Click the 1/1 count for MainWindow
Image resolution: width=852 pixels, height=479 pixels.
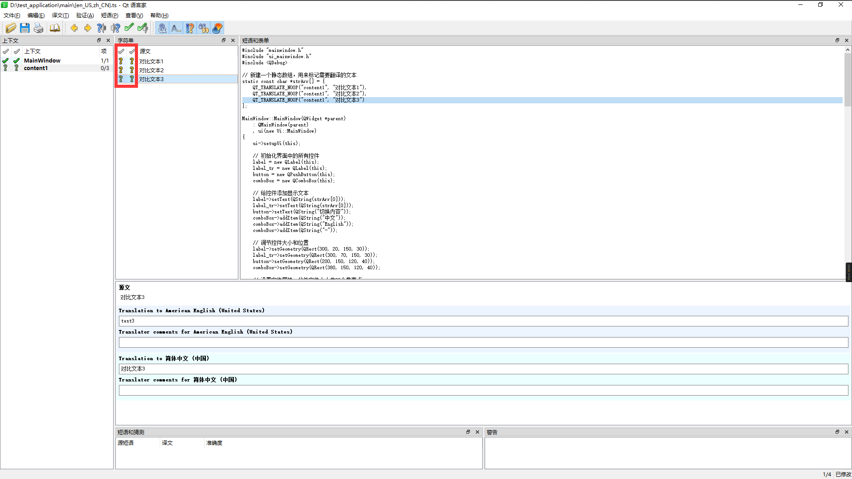(x=105, y=61)
